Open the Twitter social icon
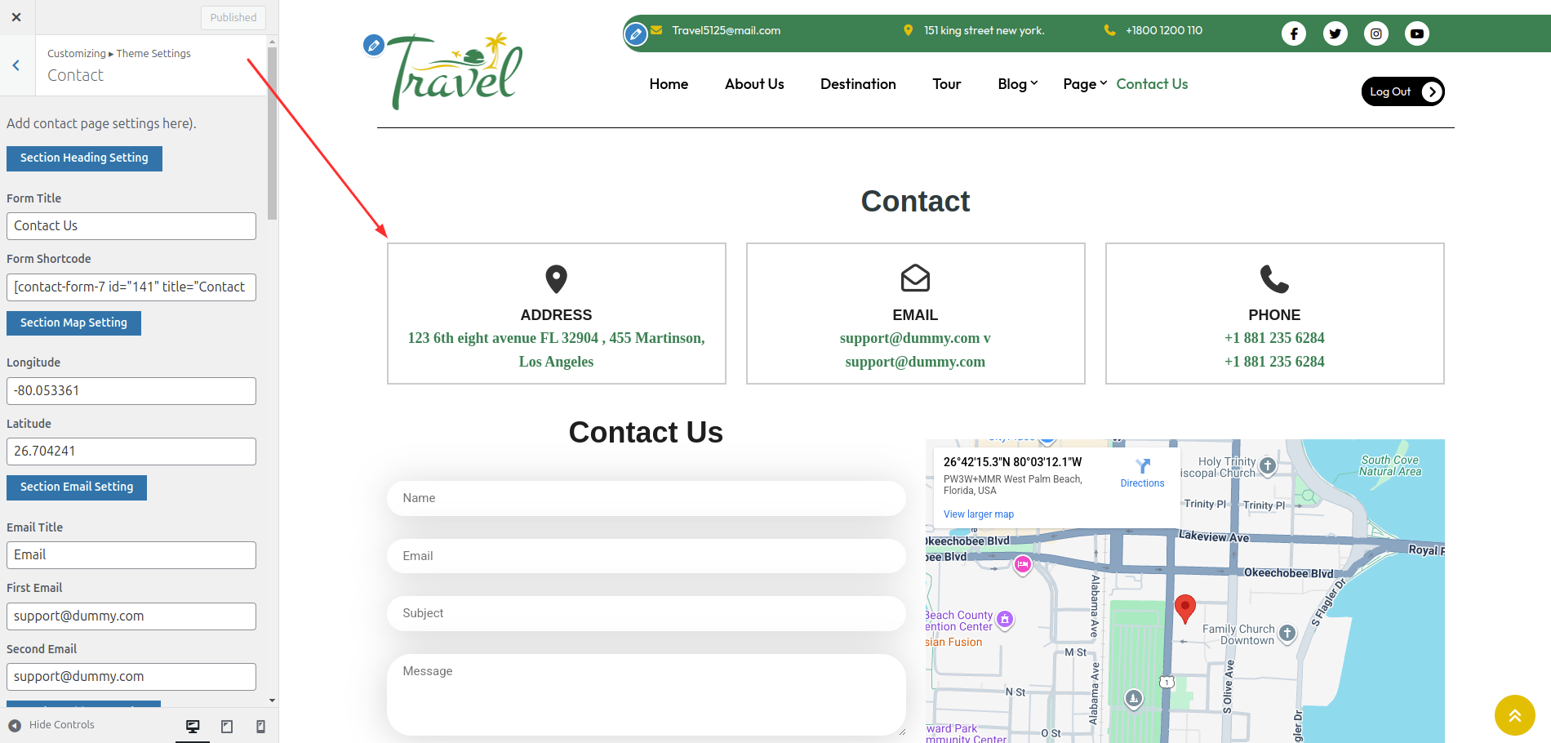The width and height of the screenshot is (1551, 743). click(x=1335, y=33)
